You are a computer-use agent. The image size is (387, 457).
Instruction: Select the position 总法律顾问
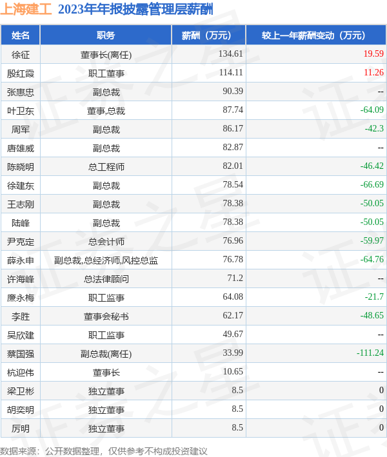(106, 279)
